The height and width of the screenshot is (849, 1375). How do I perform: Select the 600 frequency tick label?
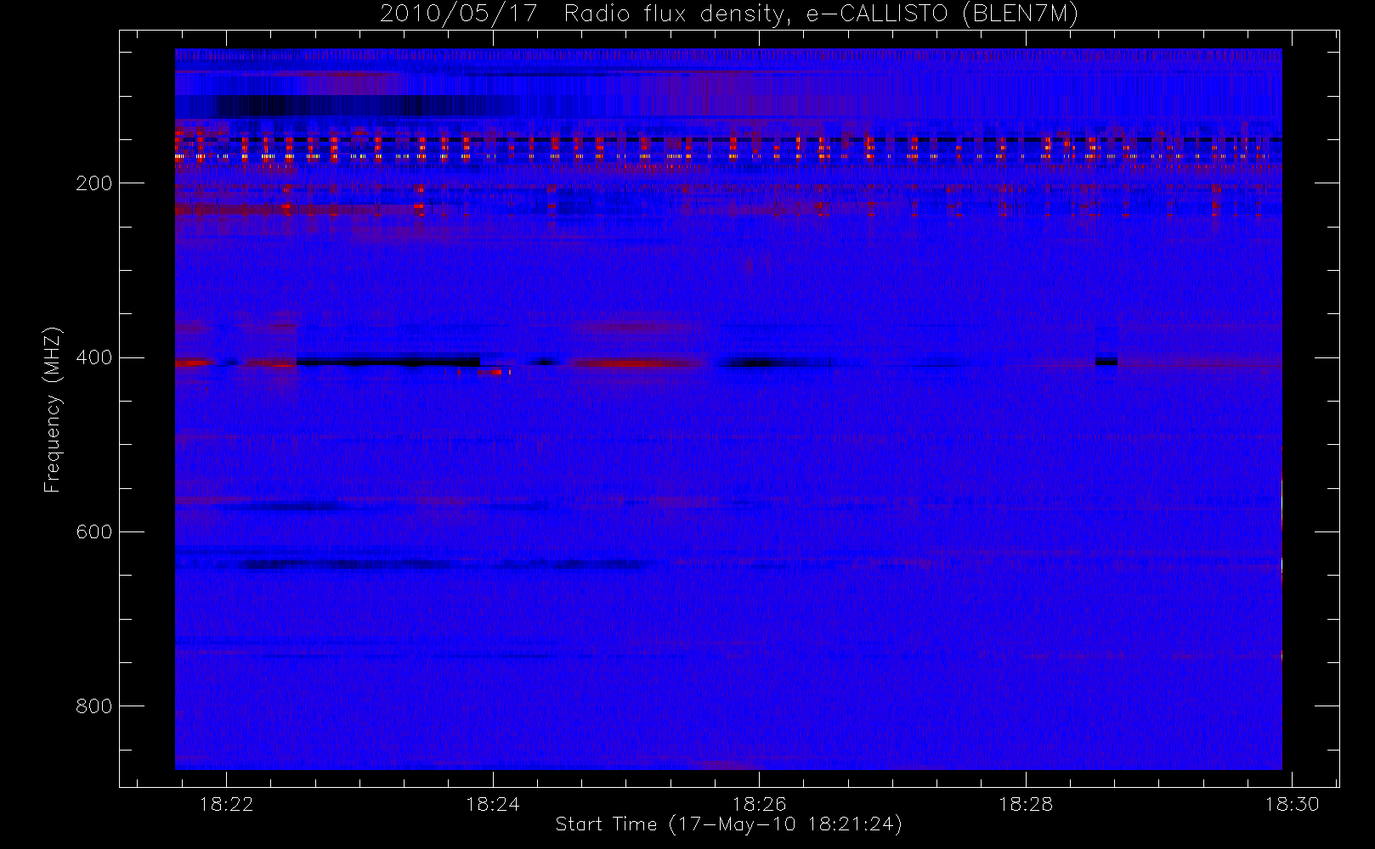pos(93,531)
